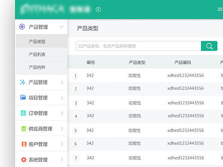The height and width of the screenshot is (167, 223).
Task: Click the red gear 系统管理 icon
Action: [x=24, y=160]
